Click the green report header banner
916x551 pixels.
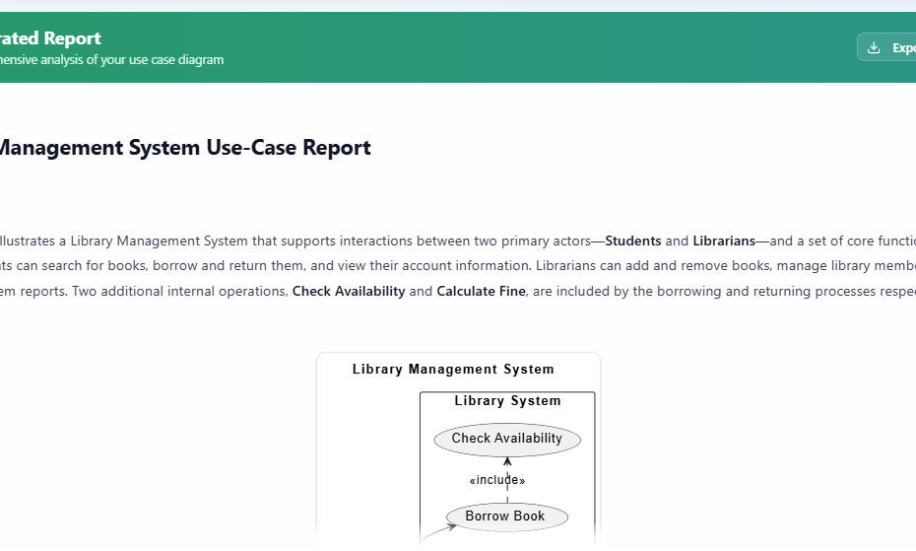point(492,47)
